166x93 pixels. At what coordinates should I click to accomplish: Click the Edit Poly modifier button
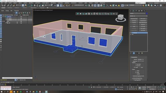tap(143, 25)
